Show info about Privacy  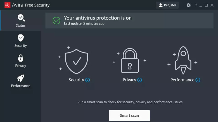point(139,80)
